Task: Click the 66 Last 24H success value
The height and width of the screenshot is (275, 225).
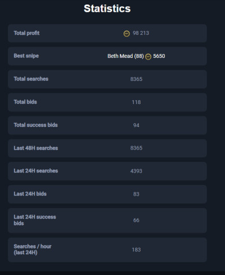Action: [x=136, y=220]
